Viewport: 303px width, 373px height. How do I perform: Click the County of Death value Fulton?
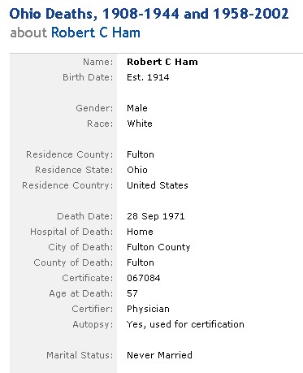coord(141,262)
